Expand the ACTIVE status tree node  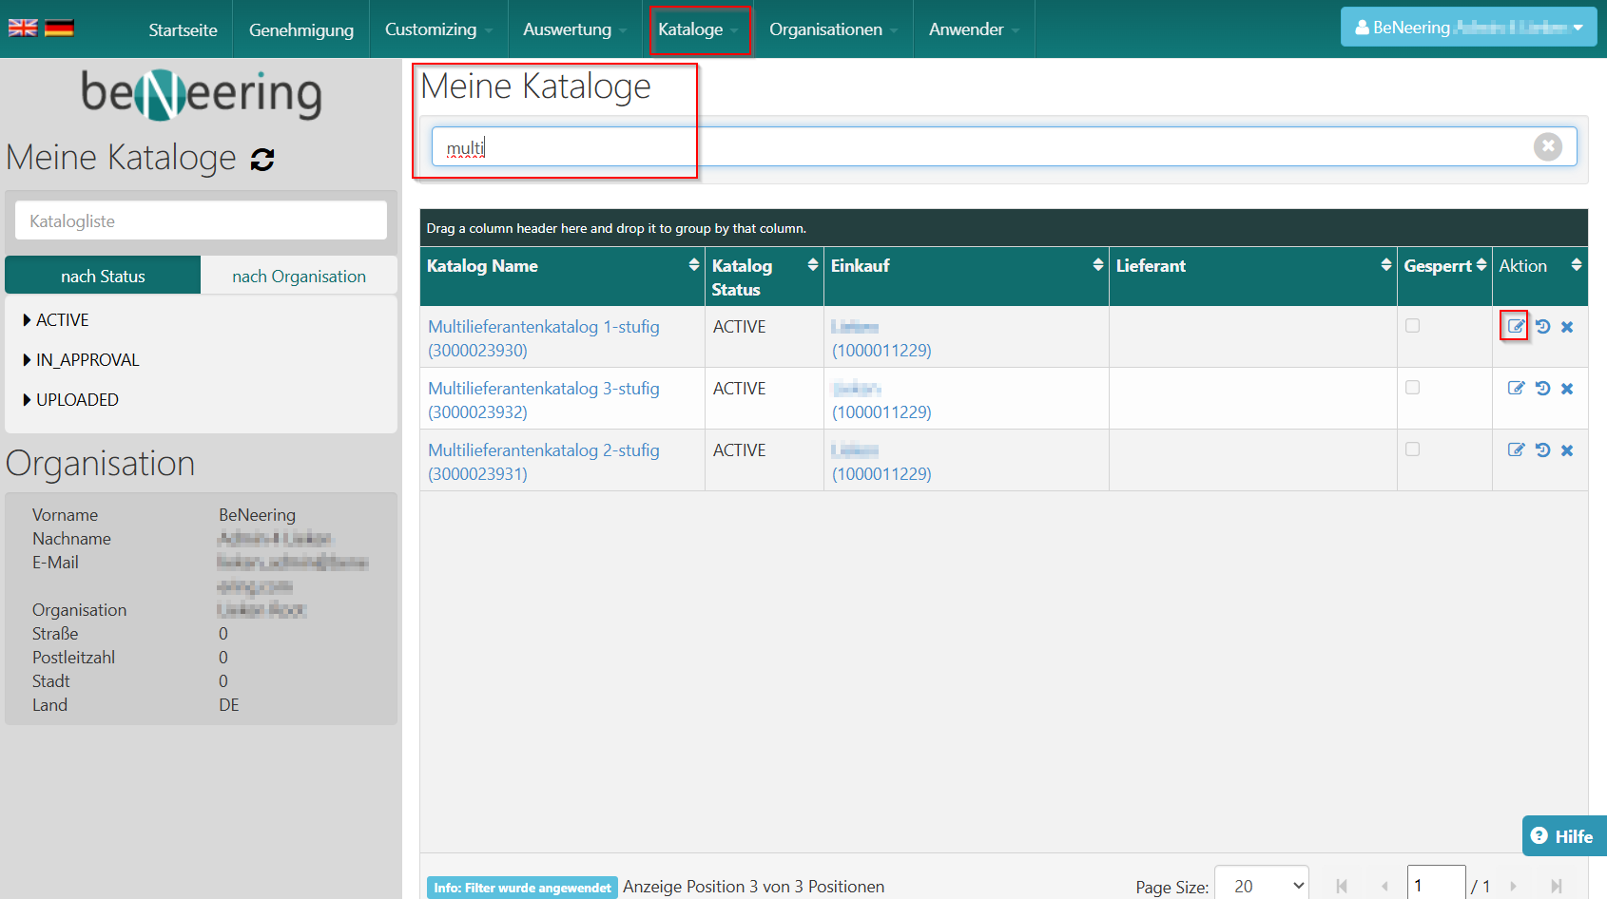coord(28,320)
